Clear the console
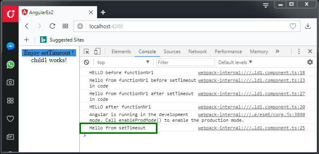The width and height of the screenshot is (319, 154). (x=87, y=62)
